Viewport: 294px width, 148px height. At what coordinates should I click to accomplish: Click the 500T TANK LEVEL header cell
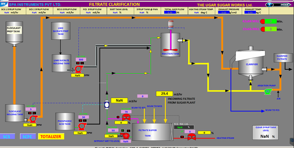[x=121, y=11]
